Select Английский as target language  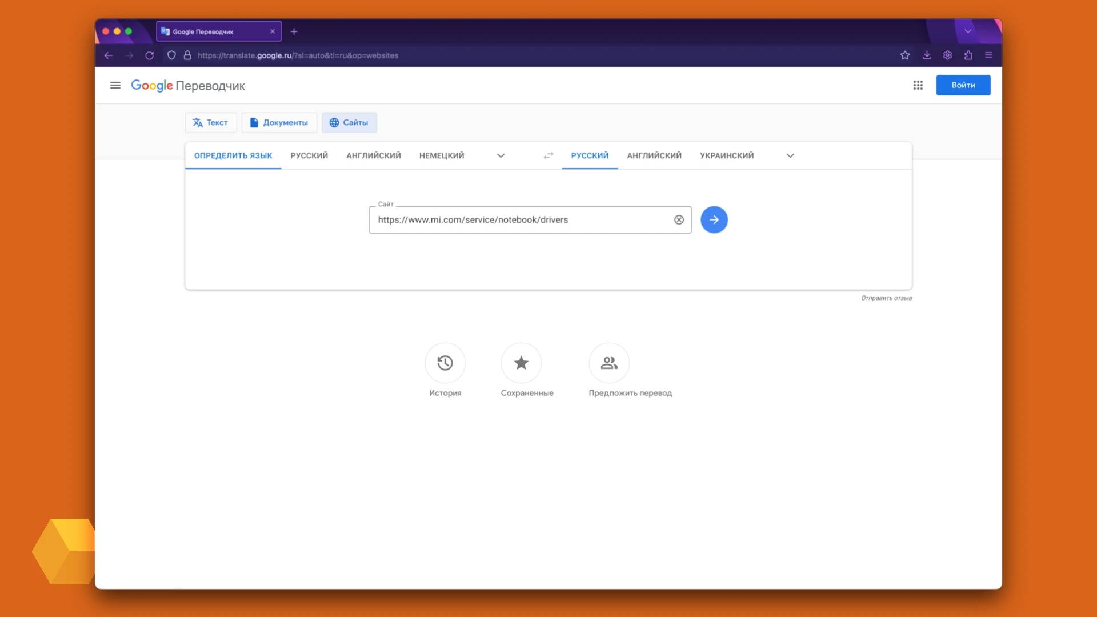tap(654, 155)
